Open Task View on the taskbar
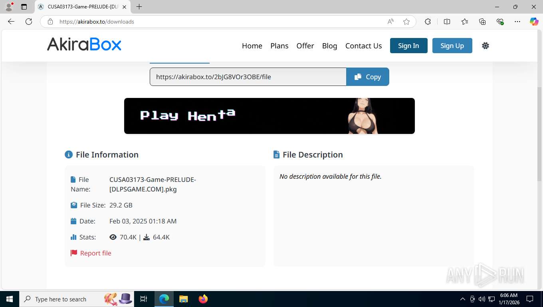The width and height of the screenshot is (543, 307). [x=144, y=299]
